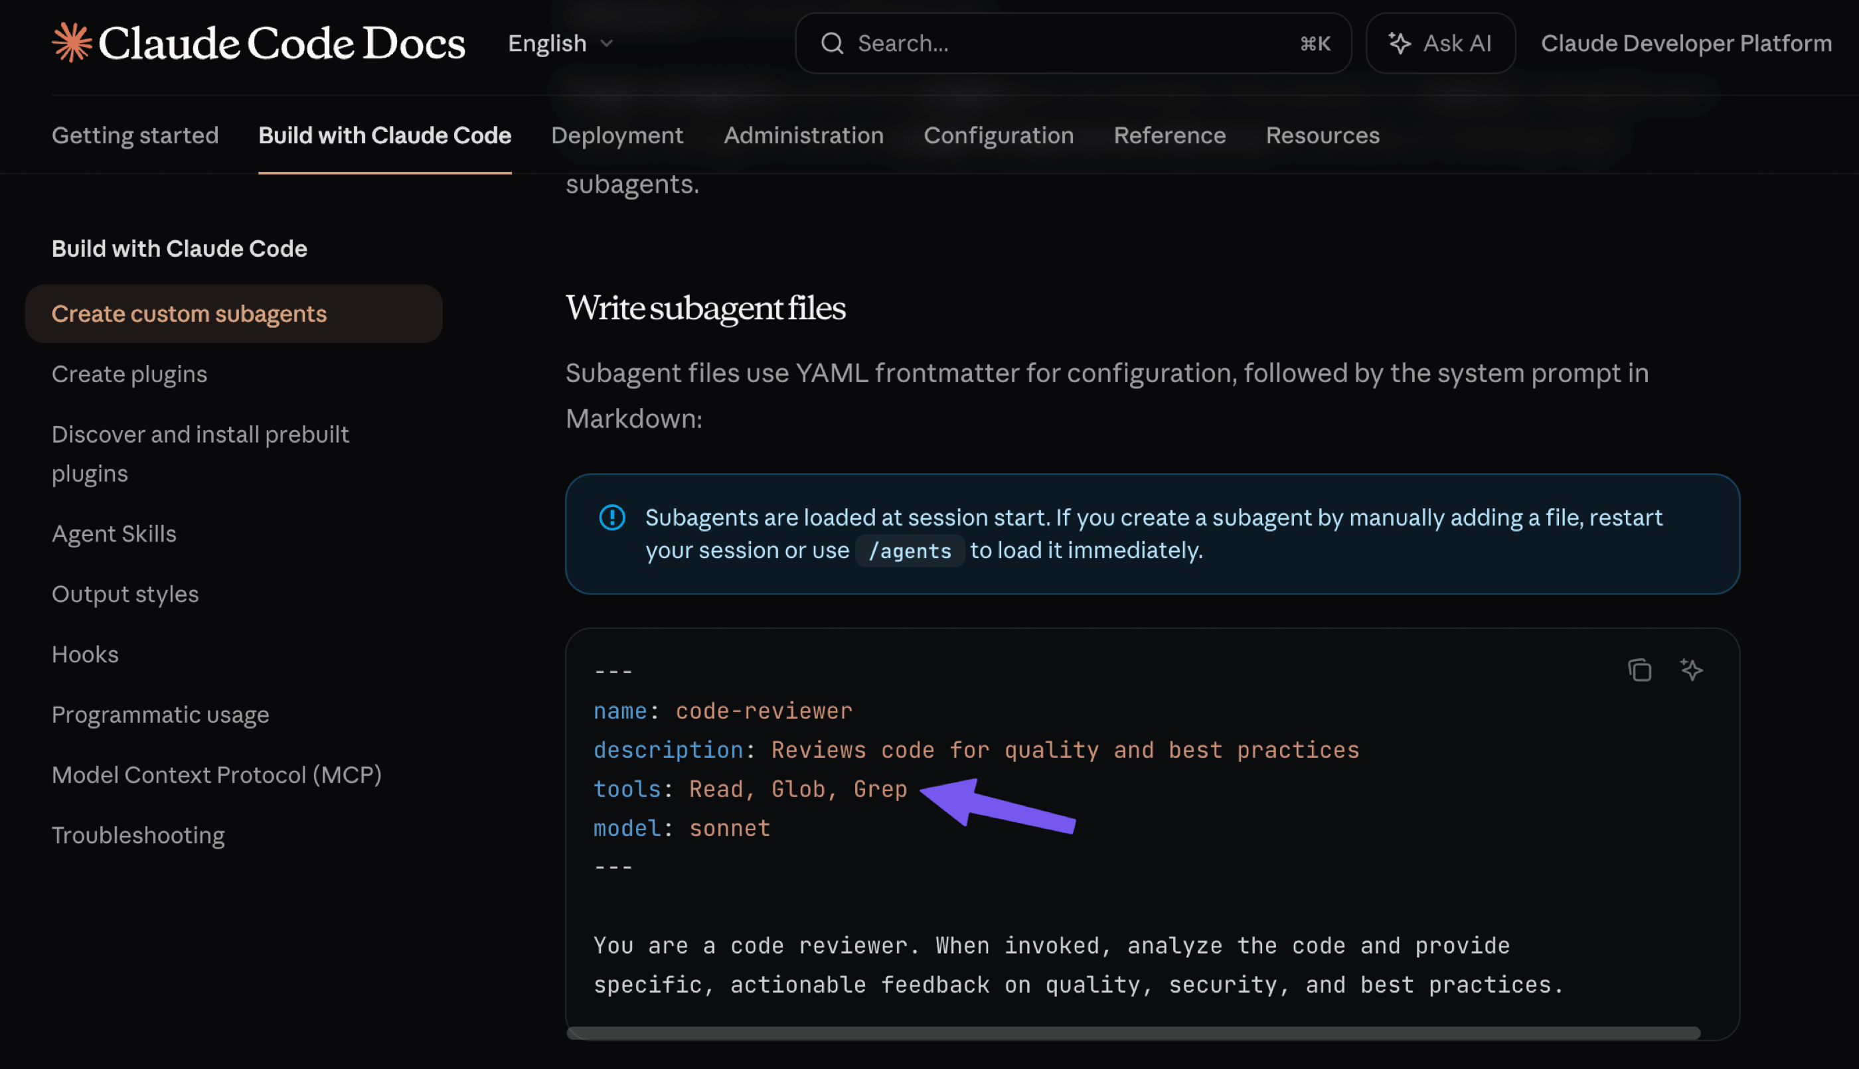Click the magnifying glass search icon
1859x1069 pixels.
831,43
